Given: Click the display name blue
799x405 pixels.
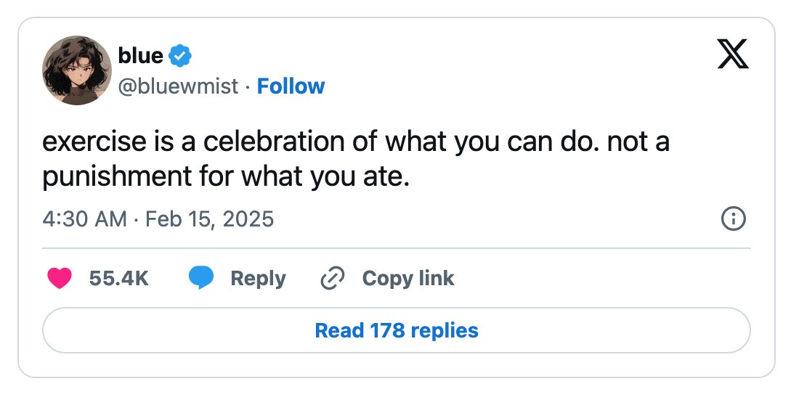Looking at the screenshot, I should [141, 56].
